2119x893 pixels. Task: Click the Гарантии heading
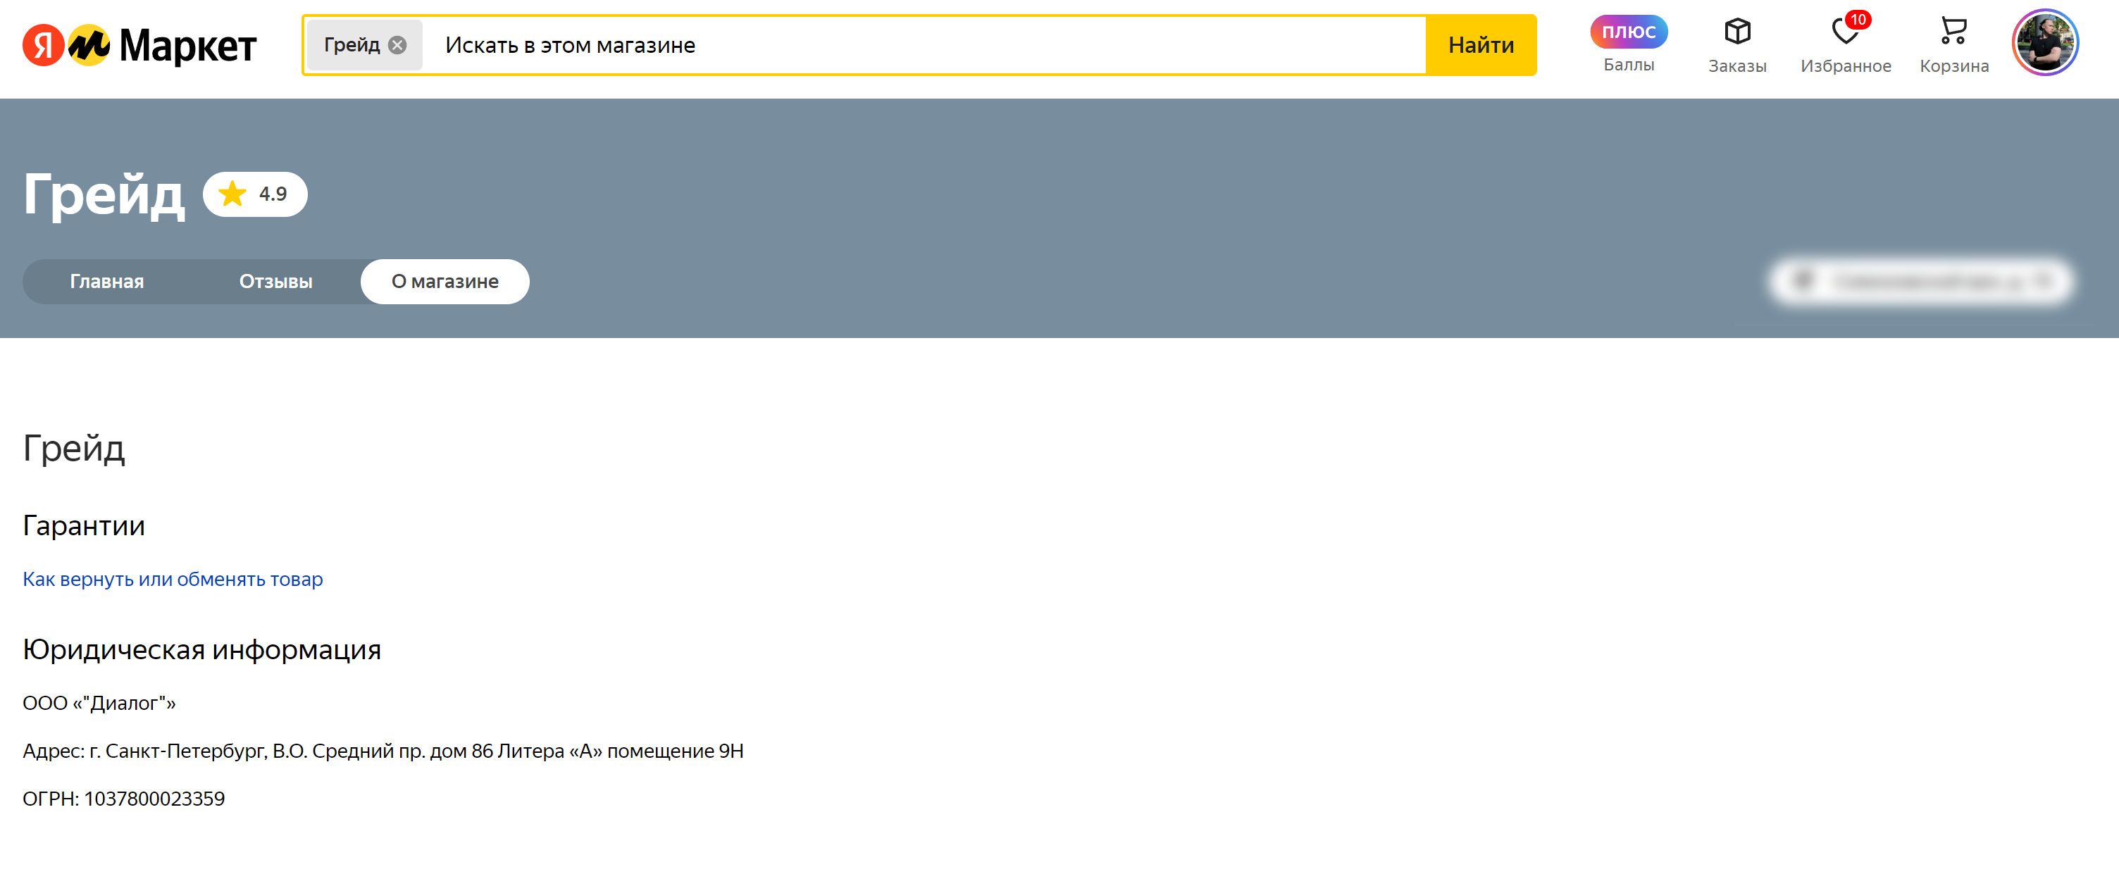pos(84,525)
